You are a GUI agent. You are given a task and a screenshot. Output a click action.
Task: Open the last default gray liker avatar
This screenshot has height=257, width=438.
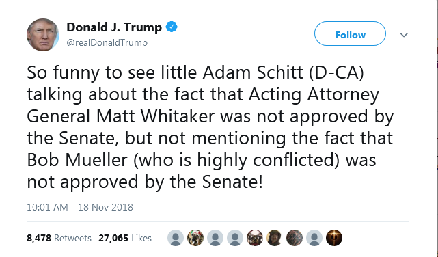tap(314, 238)
